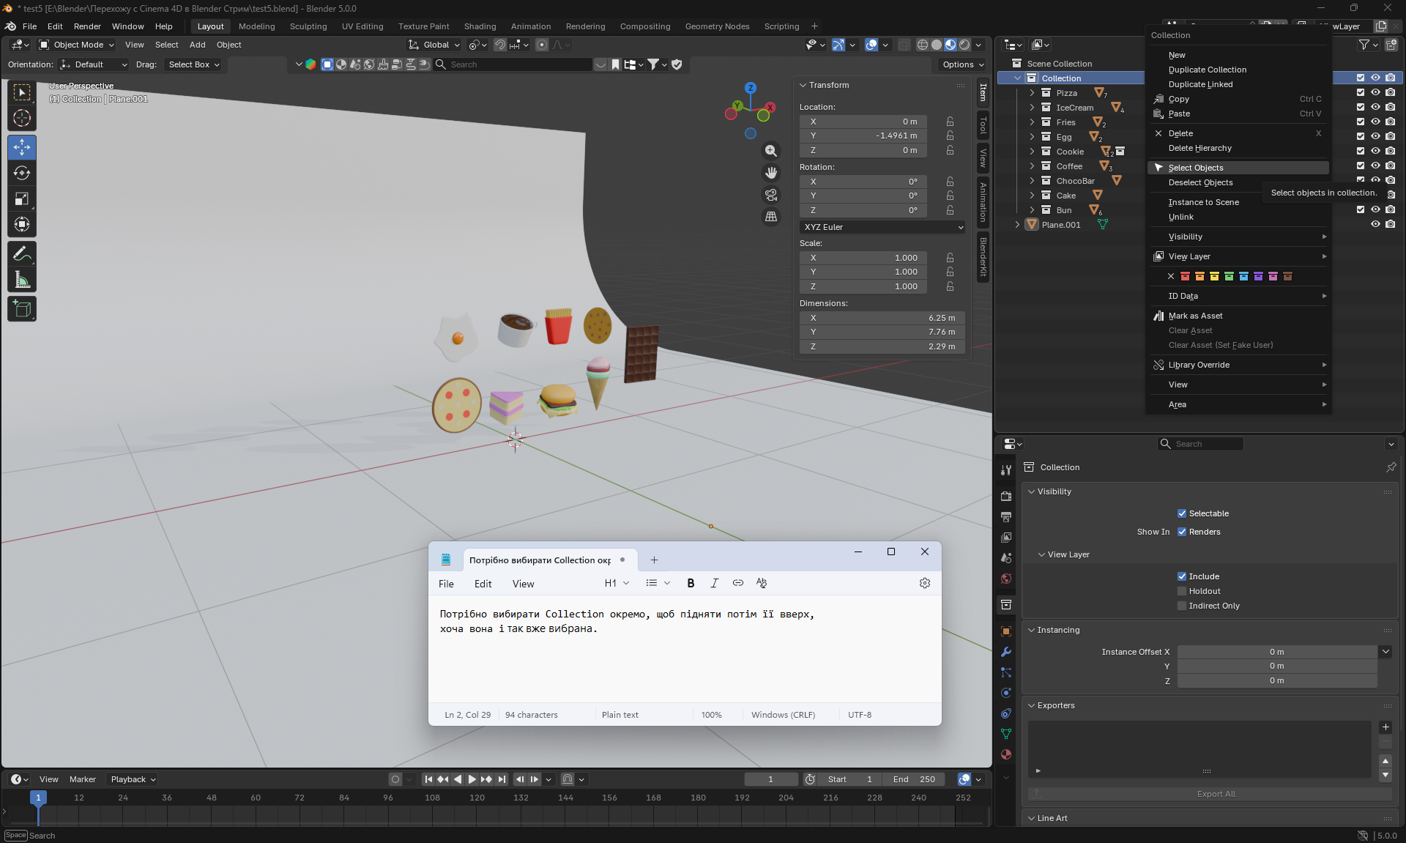Pick the red collection color tag

pos(1185,276)
